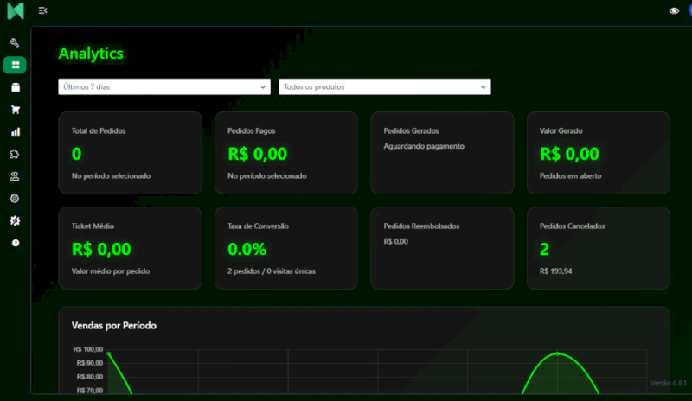Select the Taxa de Conversão card
Screen dimensions: 692x401
[x=285, y=247]
